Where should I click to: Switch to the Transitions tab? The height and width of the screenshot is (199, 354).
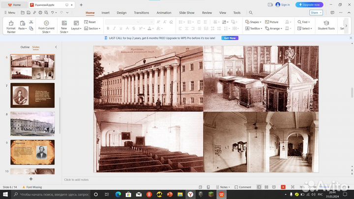tap(141, 13)
